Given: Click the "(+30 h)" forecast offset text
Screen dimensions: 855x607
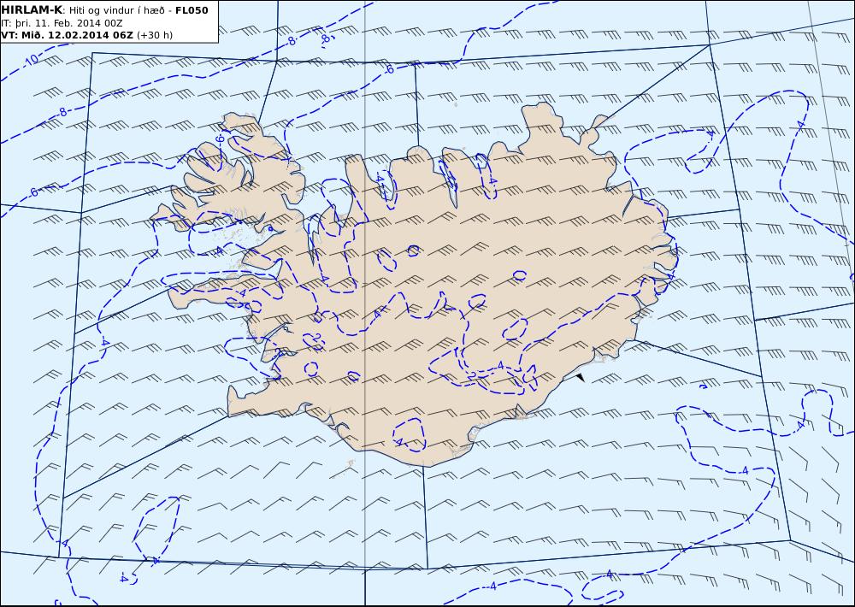Looking at the screenshot, I should click(154, 35).
